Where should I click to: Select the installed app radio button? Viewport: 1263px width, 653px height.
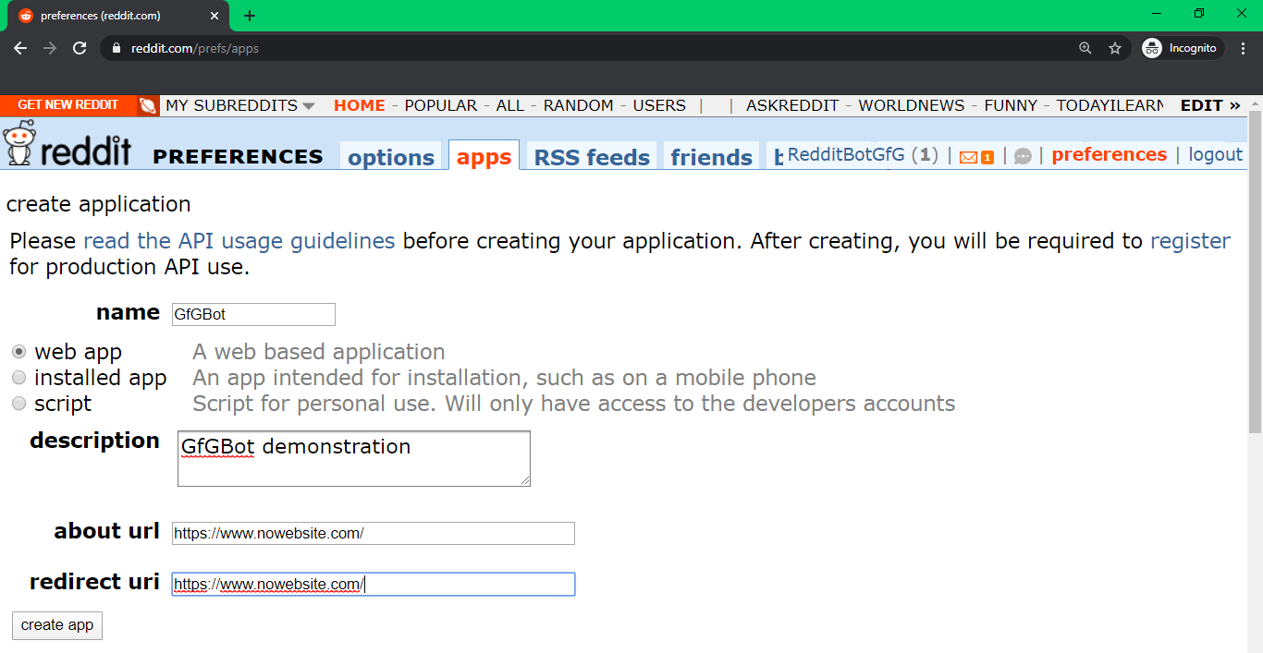(x=18, y=378)
